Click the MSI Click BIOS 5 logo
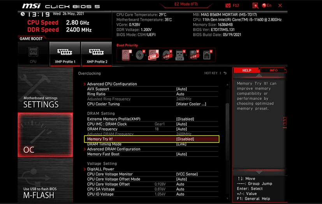 coord(61,6)
